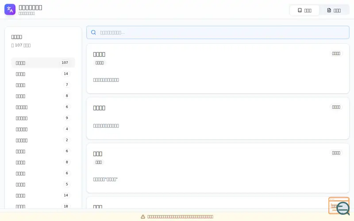The height and width of the screenshot is (221, 354).
Task: Open the tab with document icon
Action: [334, 10]
